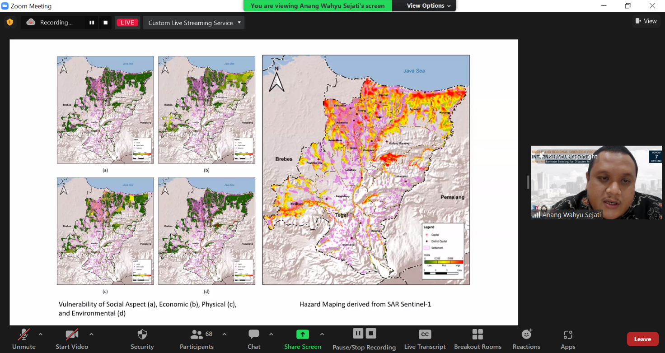The width and height of the screenshot is (665, 353).
Task: Open the Security shield button
Action: point(142,339)
